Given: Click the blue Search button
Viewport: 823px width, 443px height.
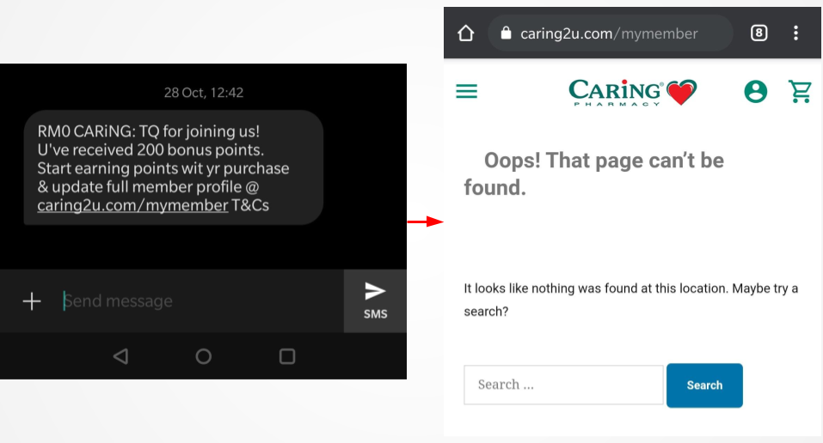Looking at the screenshot, I should tap(704, 385).
